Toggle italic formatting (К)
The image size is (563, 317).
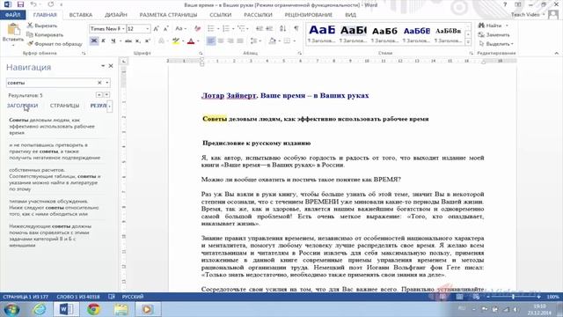(104, 41)
